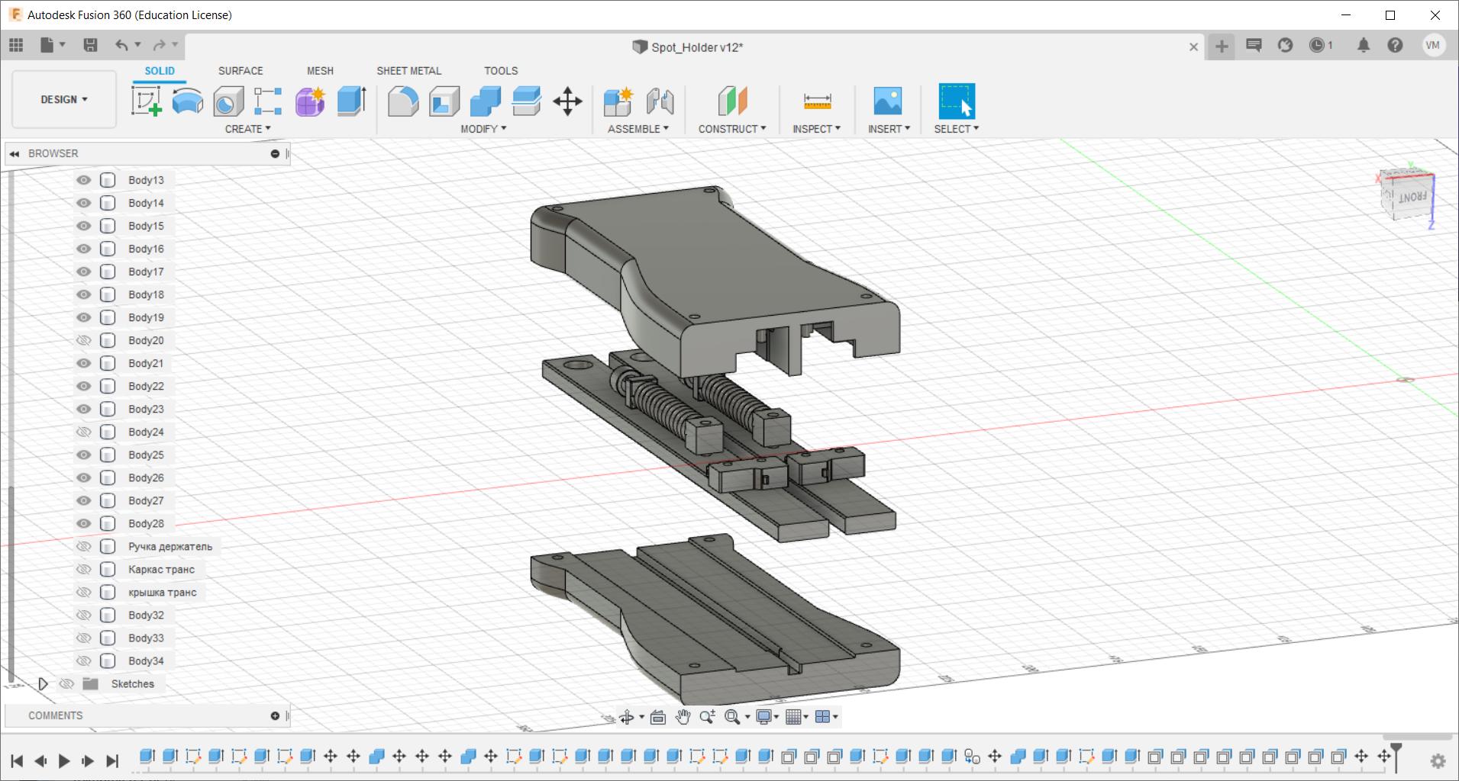Viewport: 1459px width, 781px height.
Task: Select Body28 in the browser tree
Action: (146, 523)
